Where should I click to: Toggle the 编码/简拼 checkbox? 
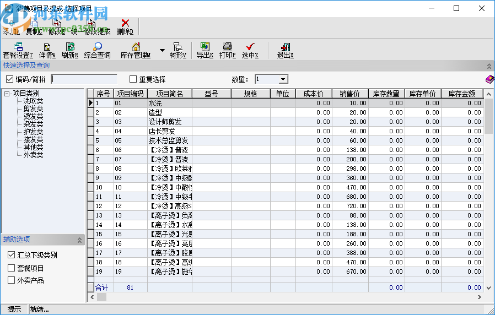tap(9, 79)
